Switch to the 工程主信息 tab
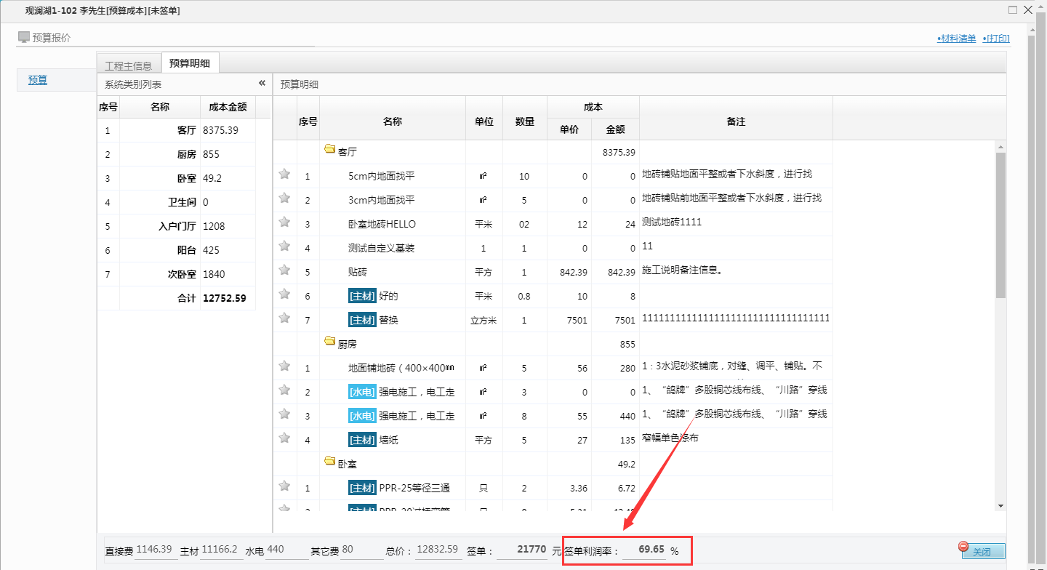The image size is (1047, 570). (x=129, y=64)
